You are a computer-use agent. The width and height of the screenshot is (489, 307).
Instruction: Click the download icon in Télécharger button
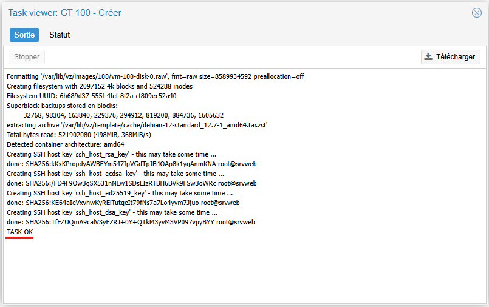428,56
